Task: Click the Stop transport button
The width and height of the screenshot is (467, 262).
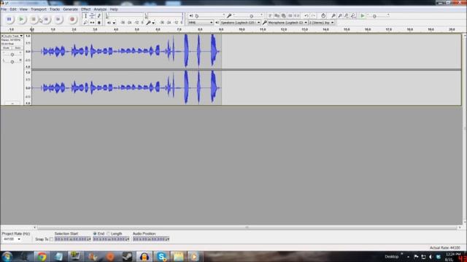Action: click(x=34, y=20)
